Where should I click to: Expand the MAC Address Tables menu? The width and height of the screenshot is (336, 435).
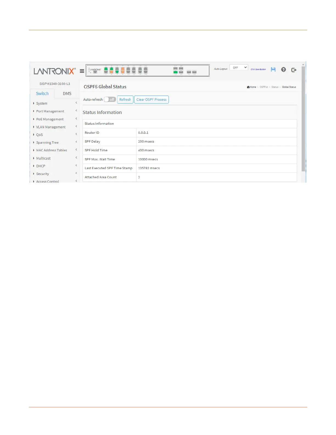click(55, 150)
